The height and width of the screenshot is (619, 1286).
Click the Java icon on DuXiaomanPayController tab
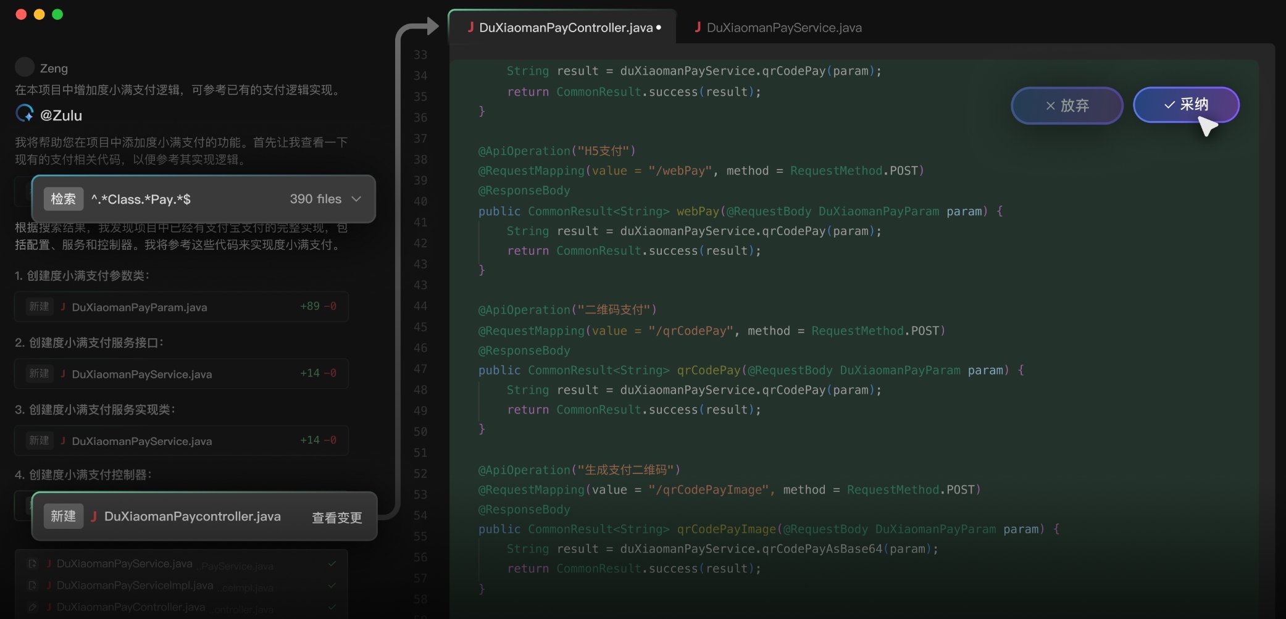pos(470,27)
